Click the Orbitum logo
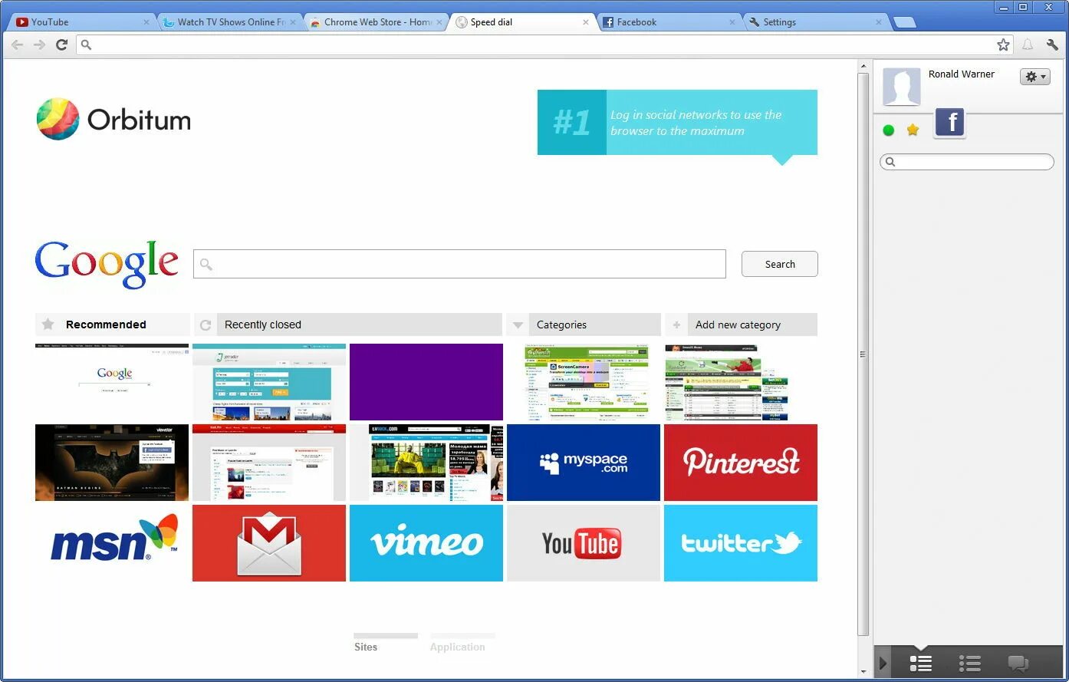The height and width of the screenshot is (682, 1069). (x=113, y=119)
